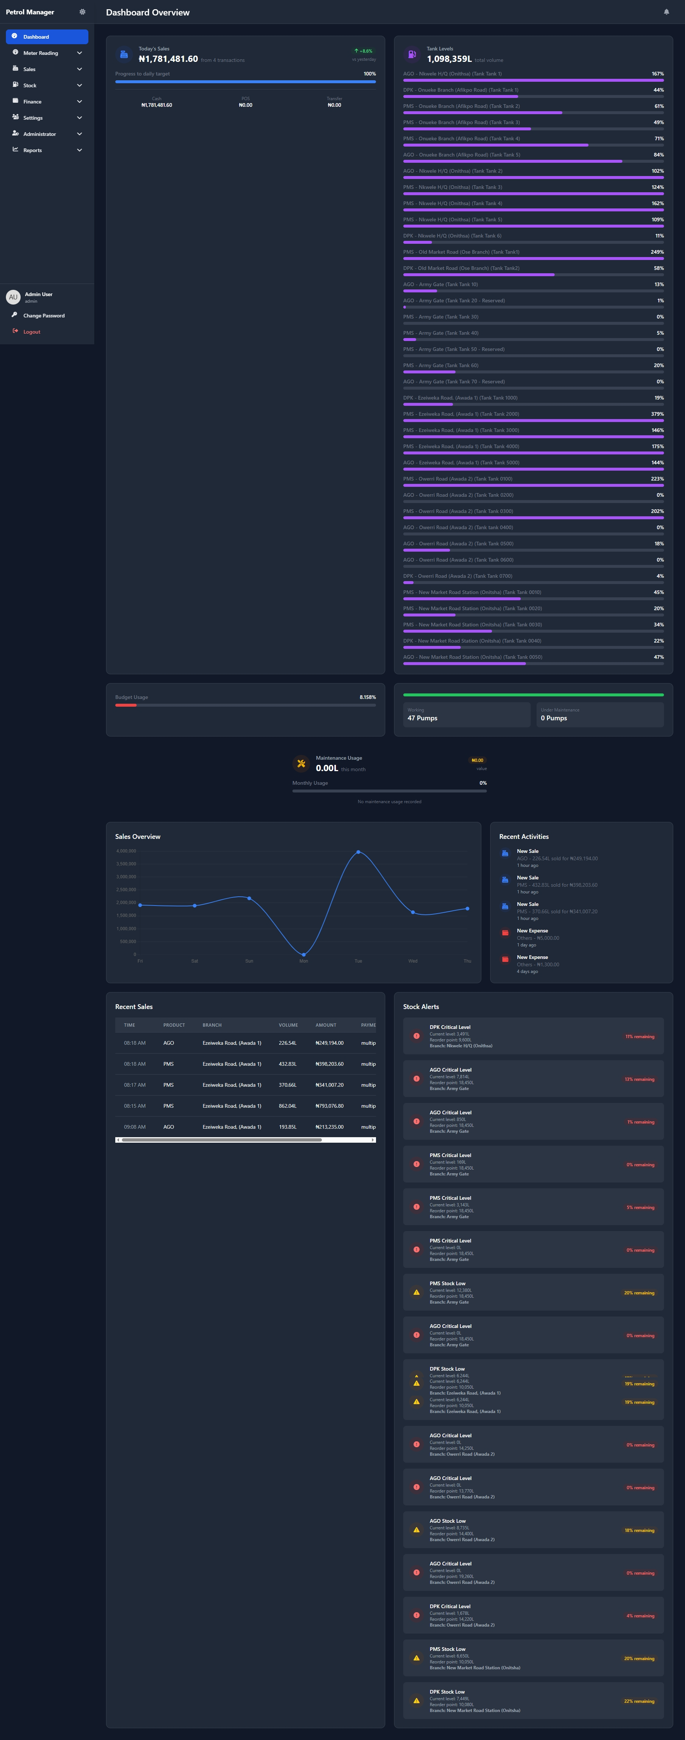Image resolution: width=685 pixels, height=1740 pixels.
Task: Open the Dashboard sidebar item
Action: click(x=47, y=36)
